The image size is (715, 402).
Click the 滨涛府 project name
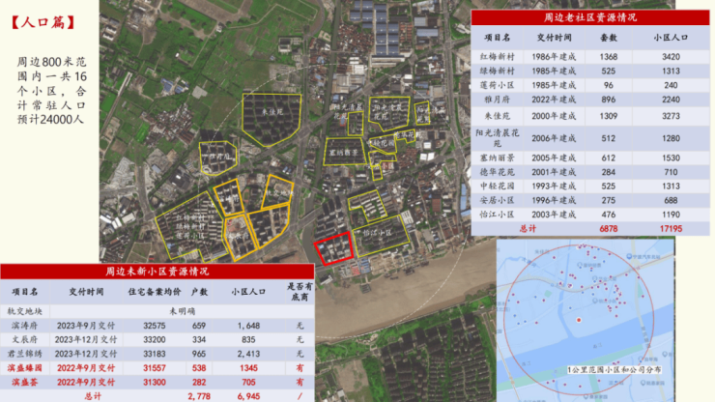pos(24,326)
